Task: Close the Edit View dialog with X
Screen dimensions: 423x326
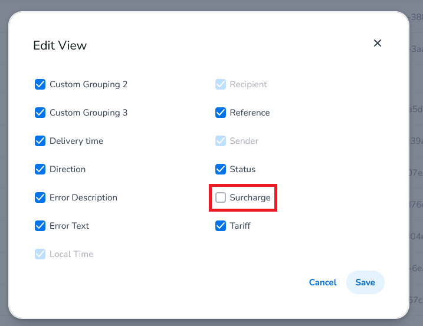Action: [378, 43]
